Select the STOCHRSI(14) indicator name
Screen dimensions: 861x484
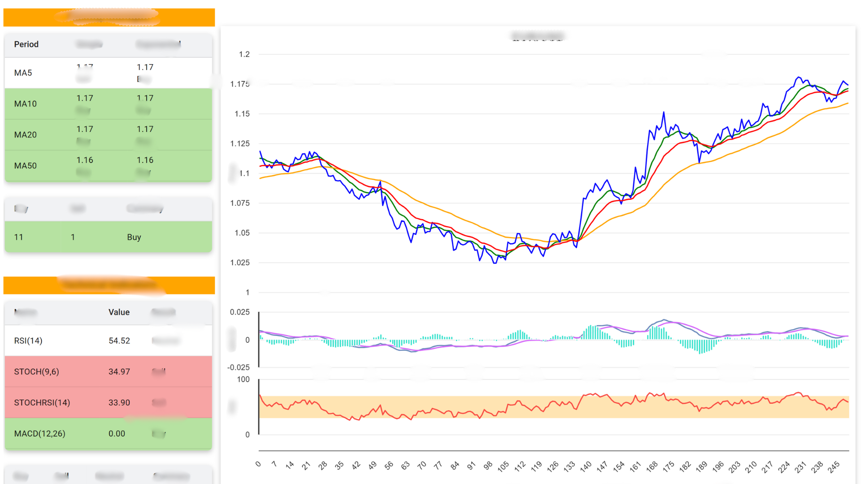[42, 402]
